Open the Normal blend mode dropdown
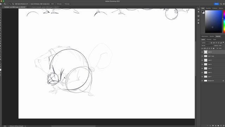The image size is (225, 127). tap(207, 46)
